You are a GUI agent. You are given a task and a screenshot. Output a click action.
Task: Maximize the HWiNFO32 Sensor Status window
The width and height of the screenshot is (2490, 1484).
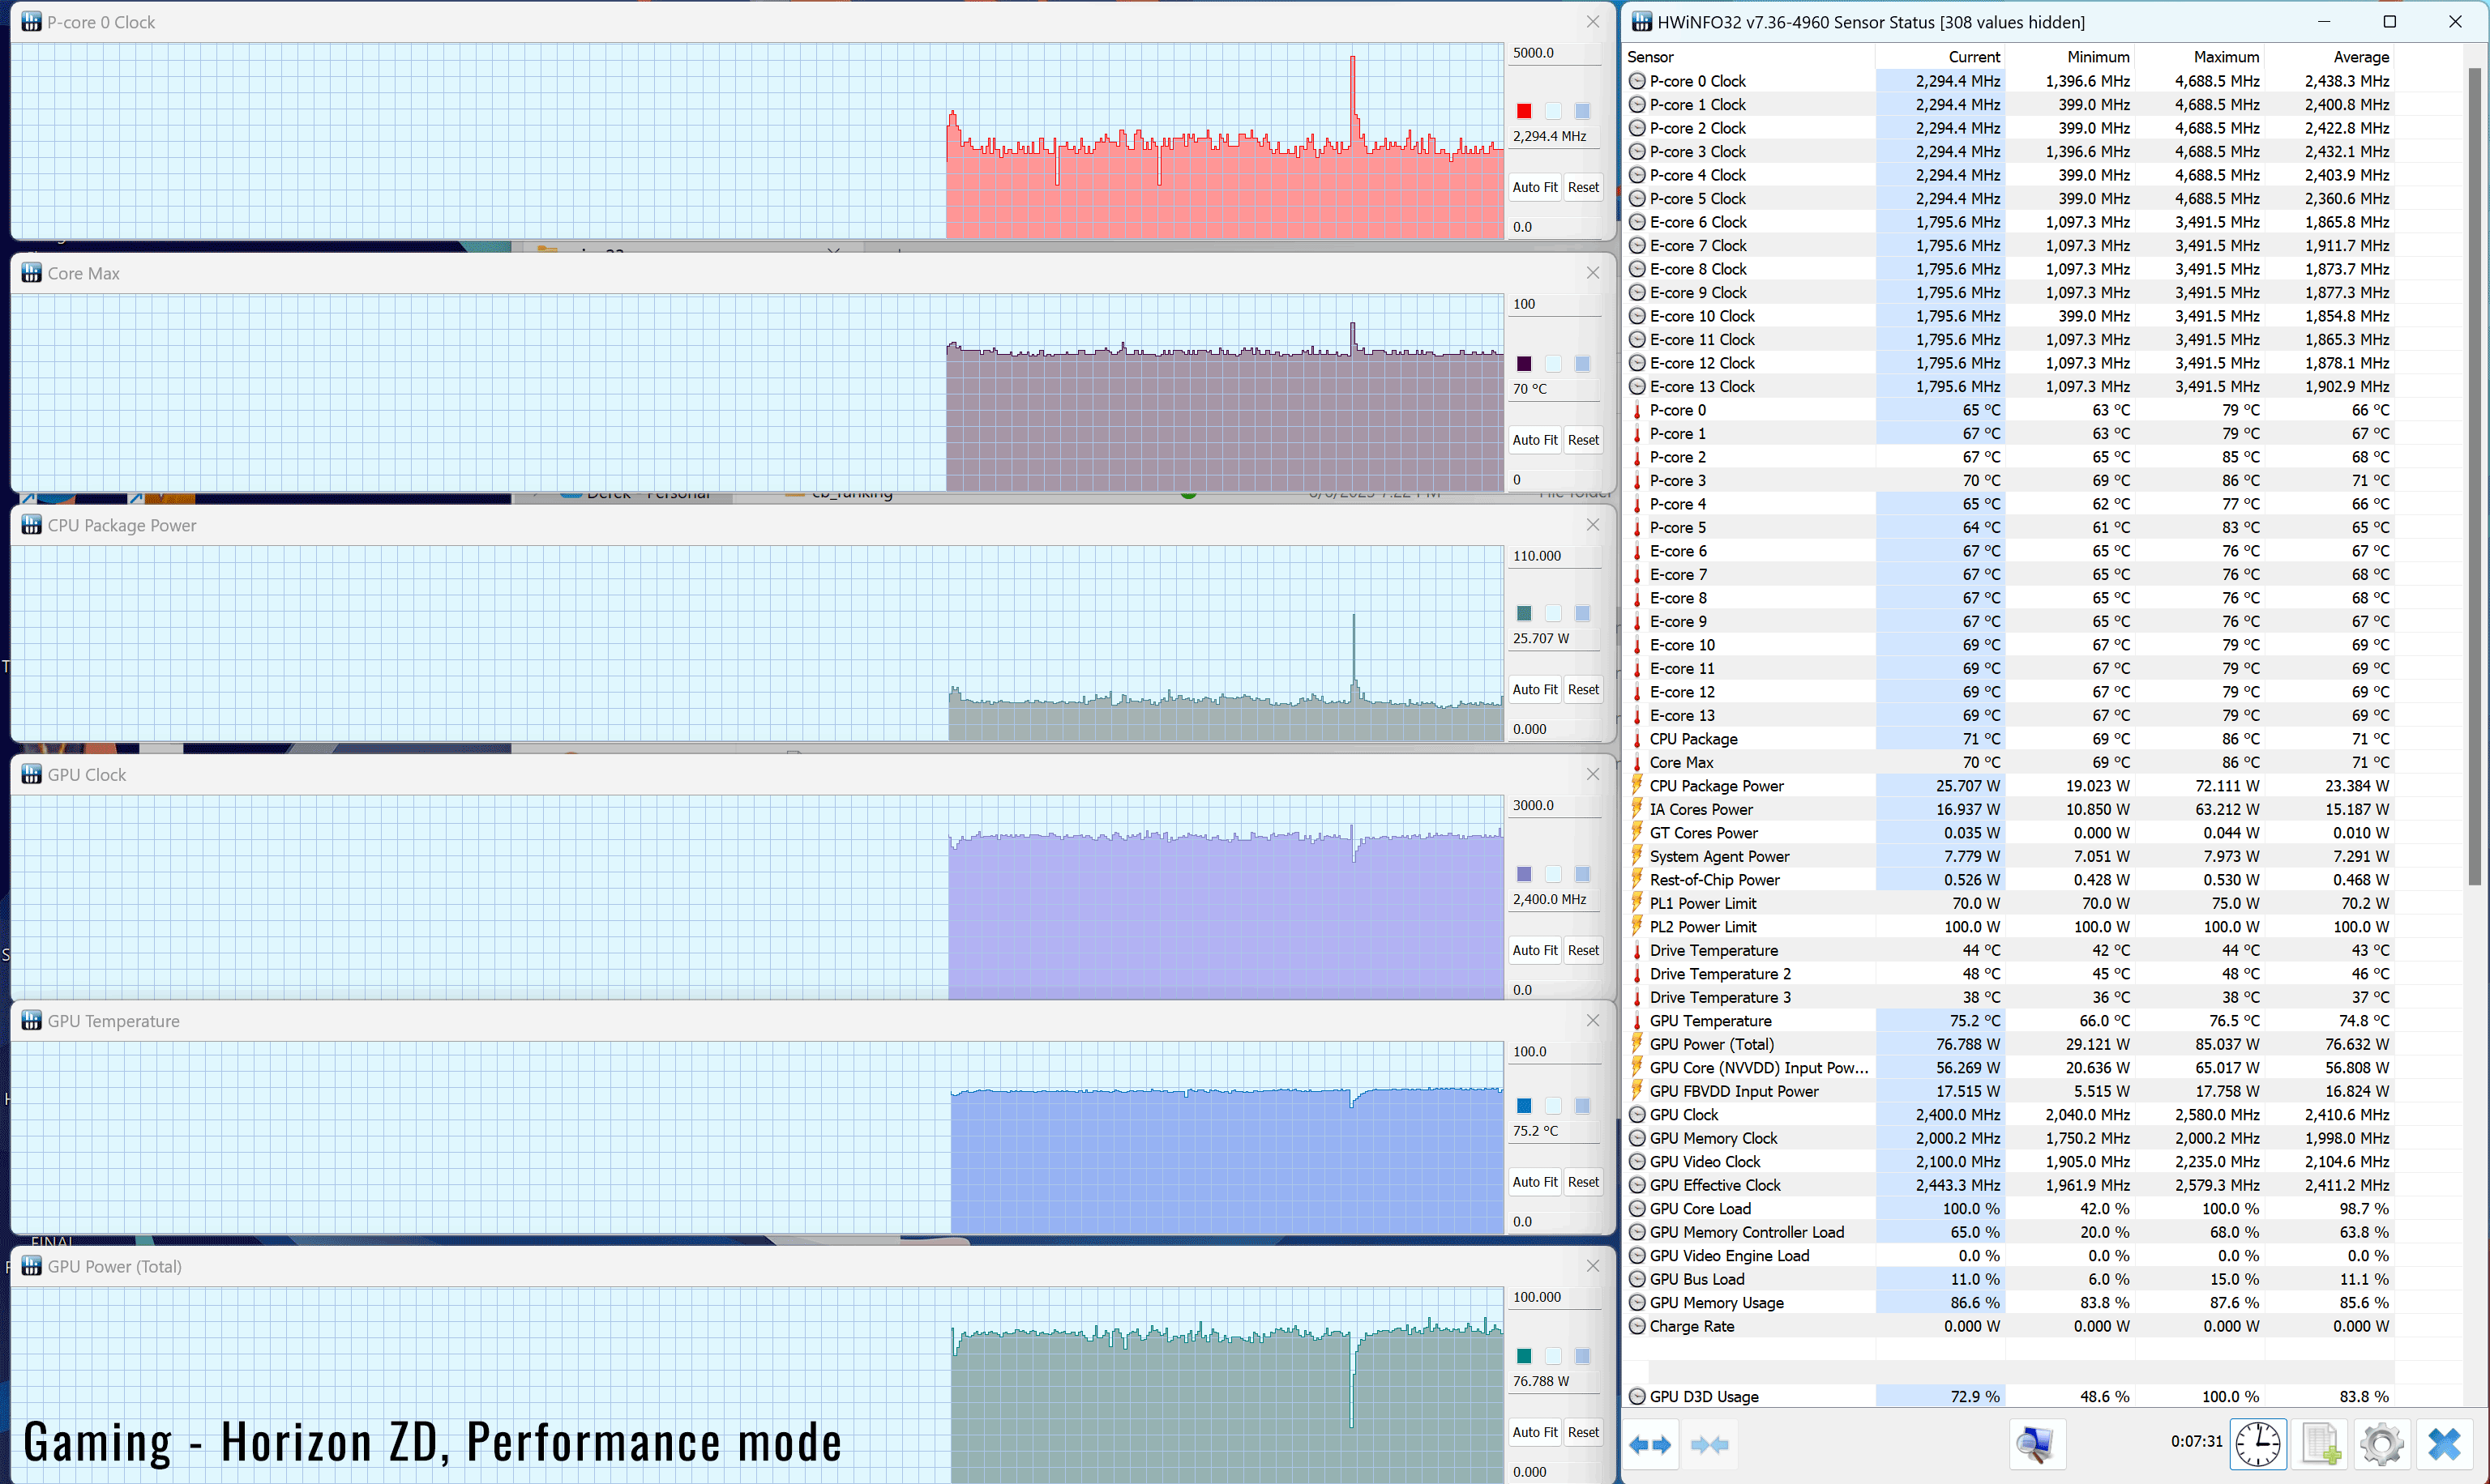(2390, 22)
